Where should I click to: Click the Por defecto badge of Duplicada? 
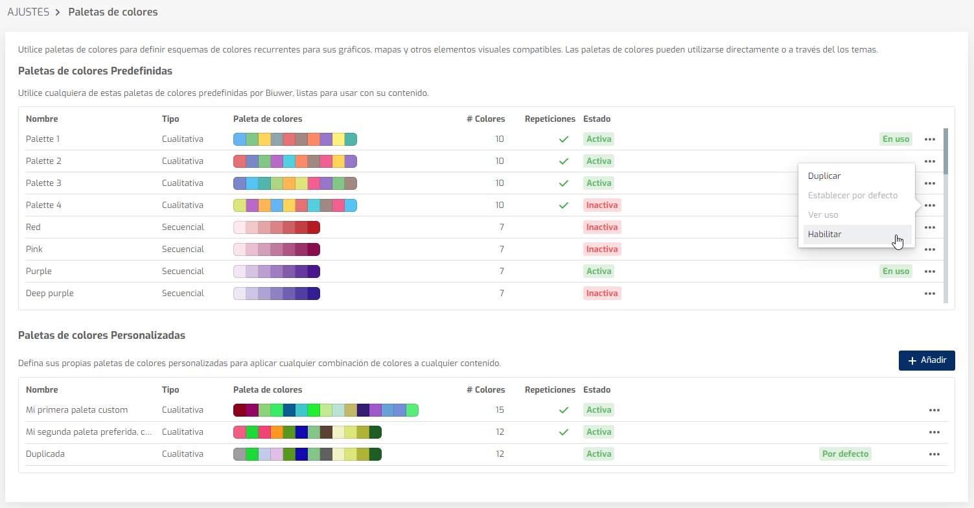pyautogui.click(x=845, y=454)
